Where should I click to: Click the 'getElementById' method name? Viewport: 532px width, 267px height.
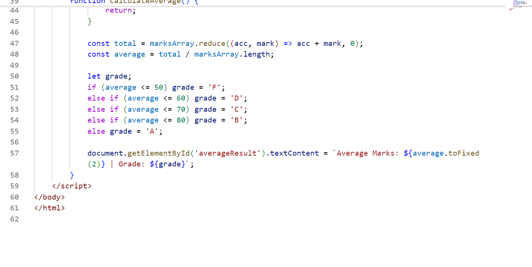pos(159,153)
